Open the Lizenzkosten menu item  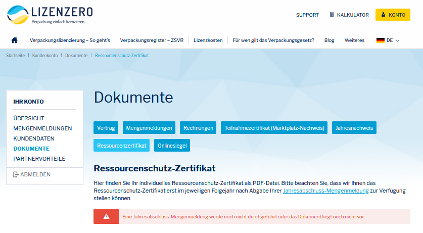pyautogui.click(x=208, y=40)
